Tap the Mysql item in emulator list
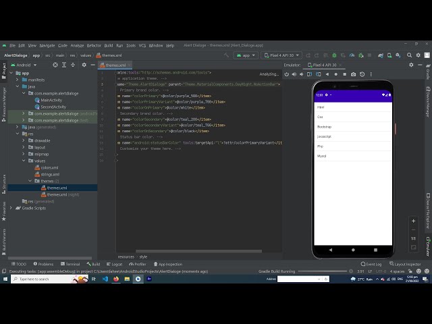The image size is (432, 324). (x=353, y=156)
